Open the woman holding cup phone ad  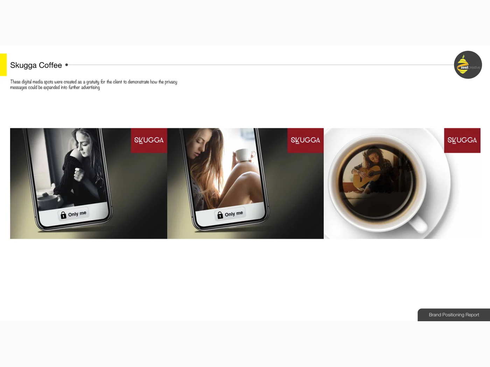[x=245, y=183]
